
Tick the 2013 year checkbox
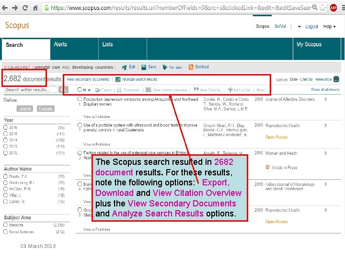coord(5,146)
